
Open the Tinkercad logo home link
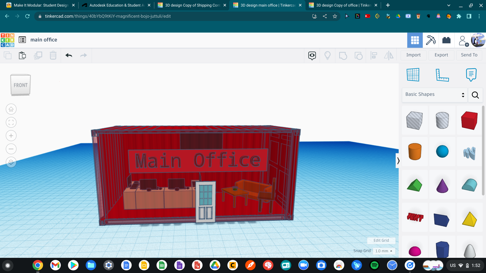tap(8, 40)
